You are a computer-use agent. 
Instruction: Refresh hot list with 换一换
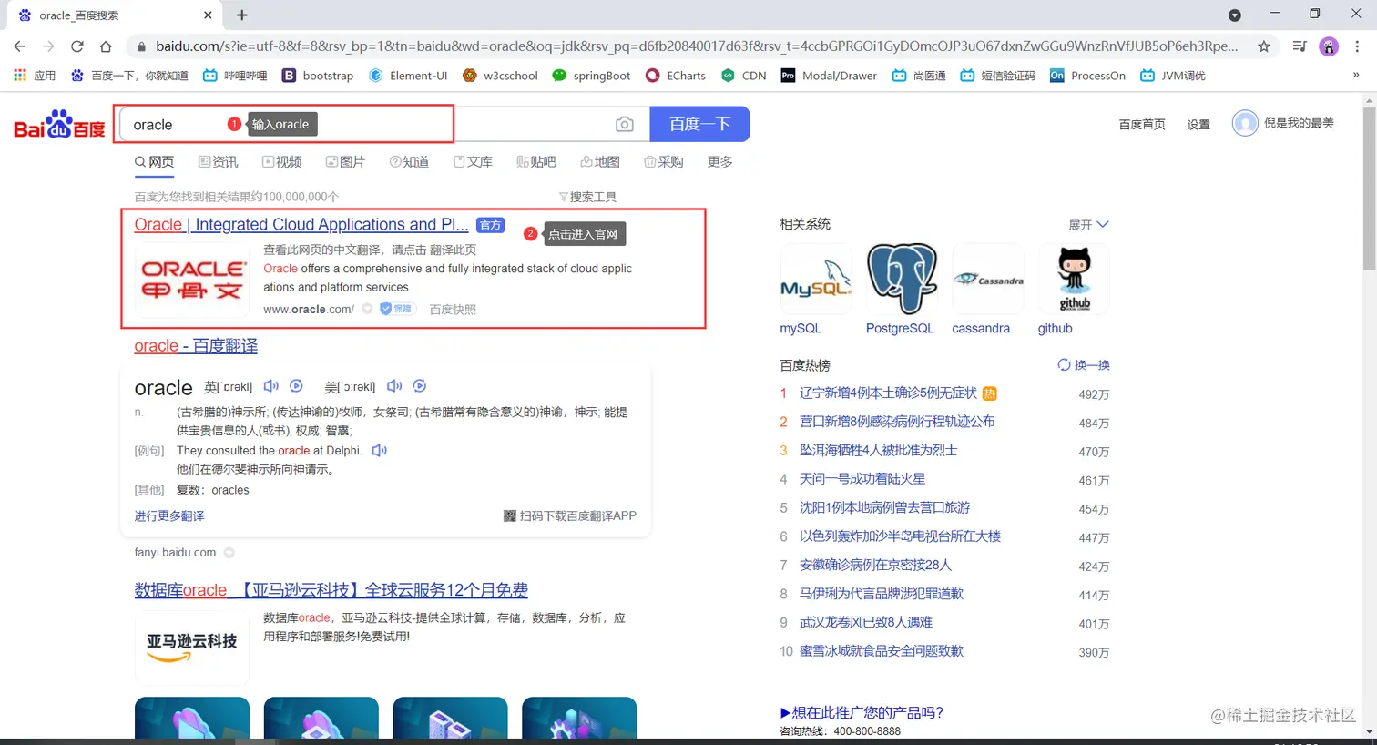click(x=1084, y=365)
